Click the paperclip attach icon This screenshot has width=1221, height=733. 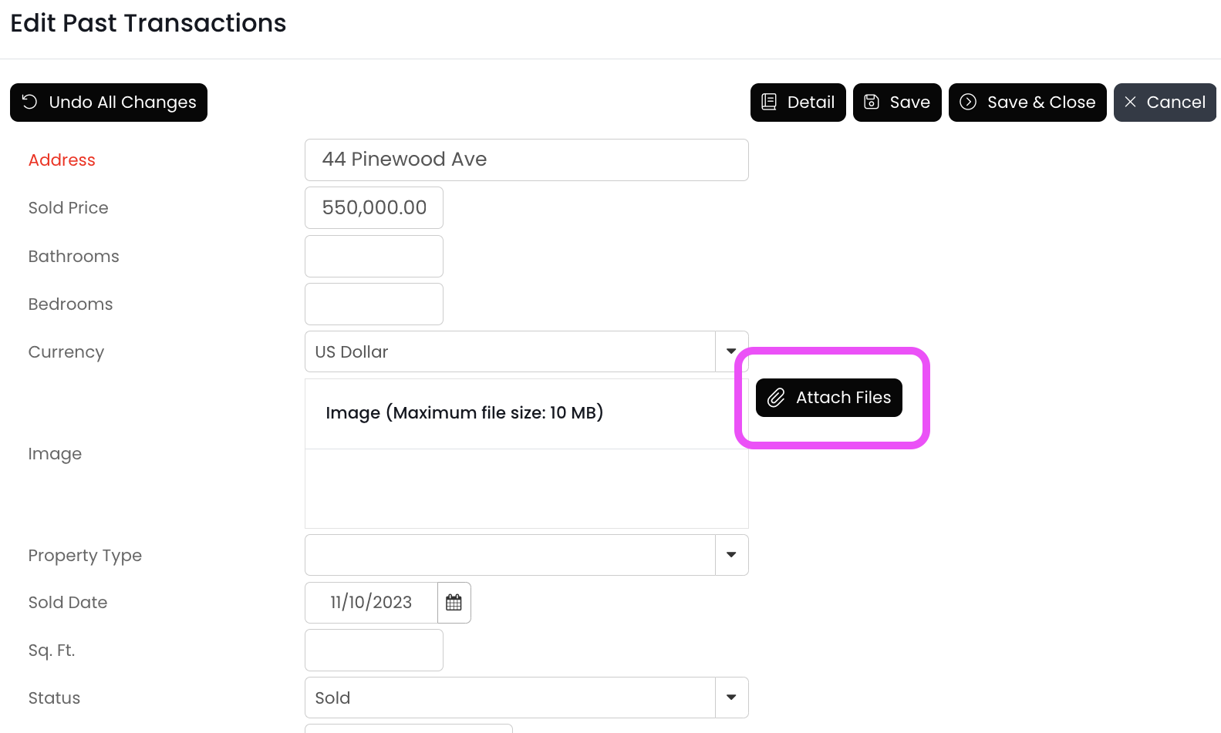(x=776, y=398)
